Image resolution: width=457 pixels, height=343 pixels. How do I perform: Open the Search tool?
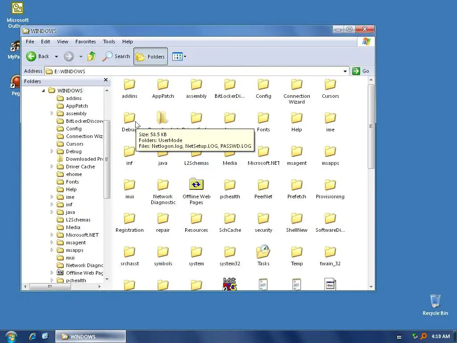(x=116, y=56)
